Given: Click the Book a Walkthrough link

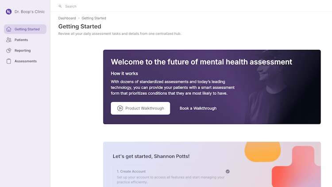Looking at the screenshot, I should 198,108.
